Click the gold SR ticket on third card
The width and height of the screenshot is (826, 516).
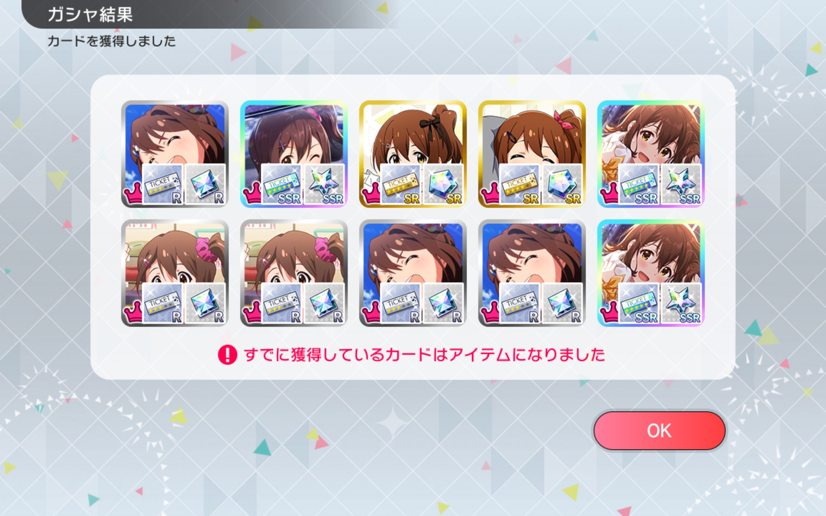pos(400,184)
